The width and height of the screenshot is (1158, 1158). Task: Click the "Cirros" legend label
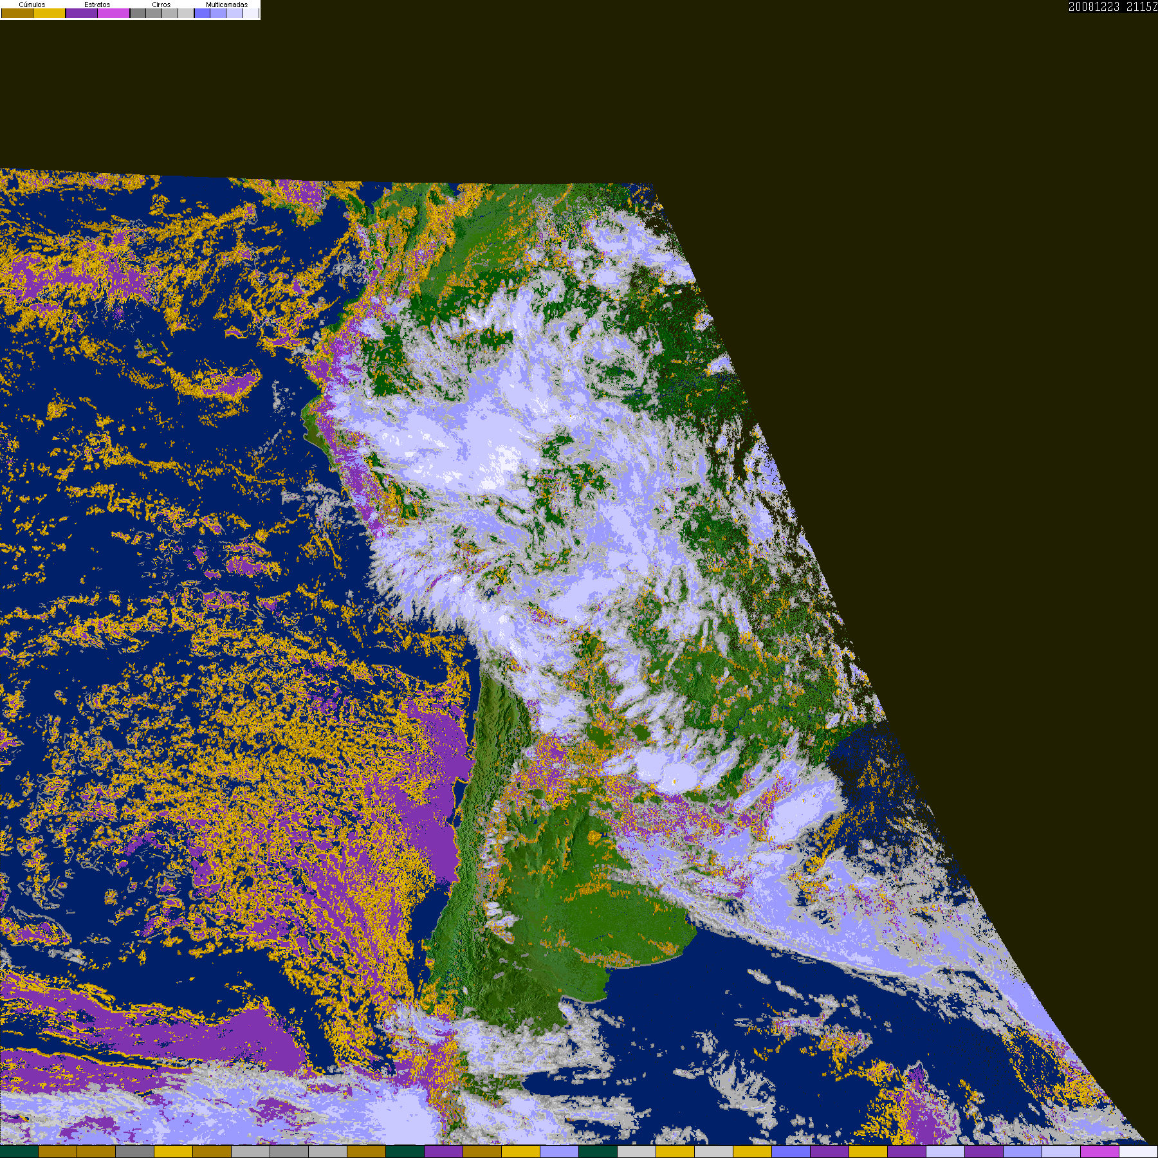pos(161,5)
